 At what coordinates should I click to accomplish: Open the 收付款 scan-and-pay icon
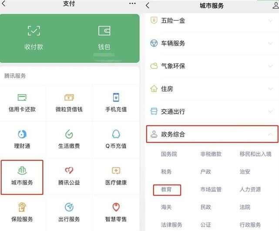[x=34, y=30]
